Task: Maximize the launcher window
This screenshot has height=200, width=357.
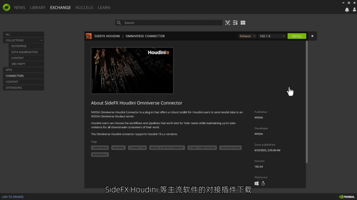Action: [349, 3]
